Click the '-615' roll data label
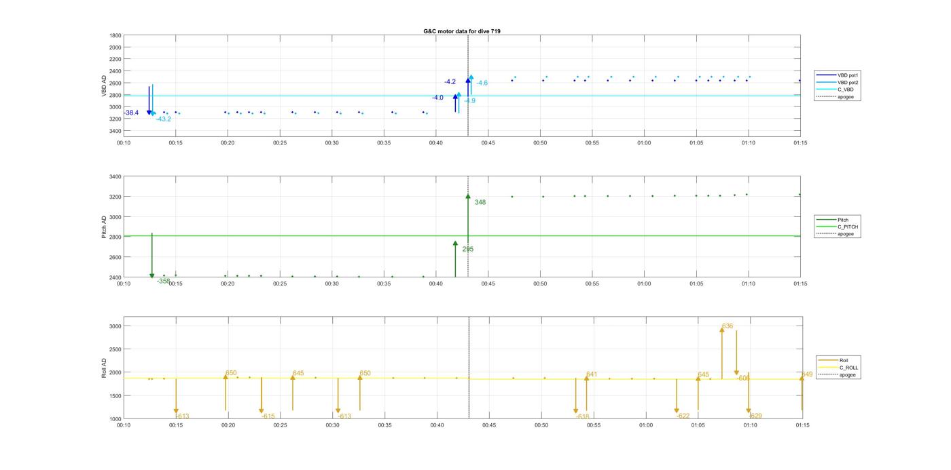Viewport: 951px width, 470px height. point(268,416)
